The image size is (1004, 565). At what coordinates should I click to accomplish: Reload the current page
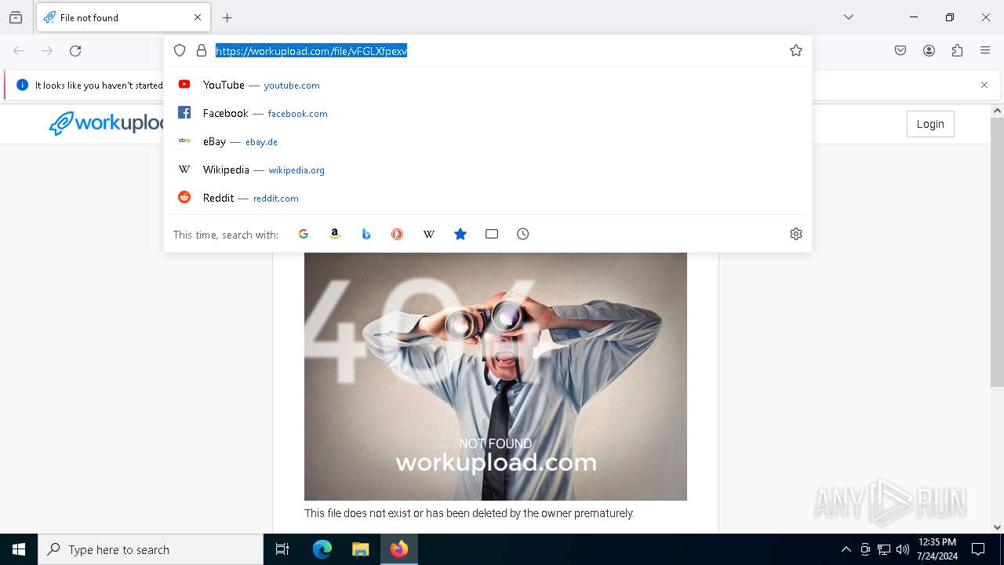(x=75, y=51)
